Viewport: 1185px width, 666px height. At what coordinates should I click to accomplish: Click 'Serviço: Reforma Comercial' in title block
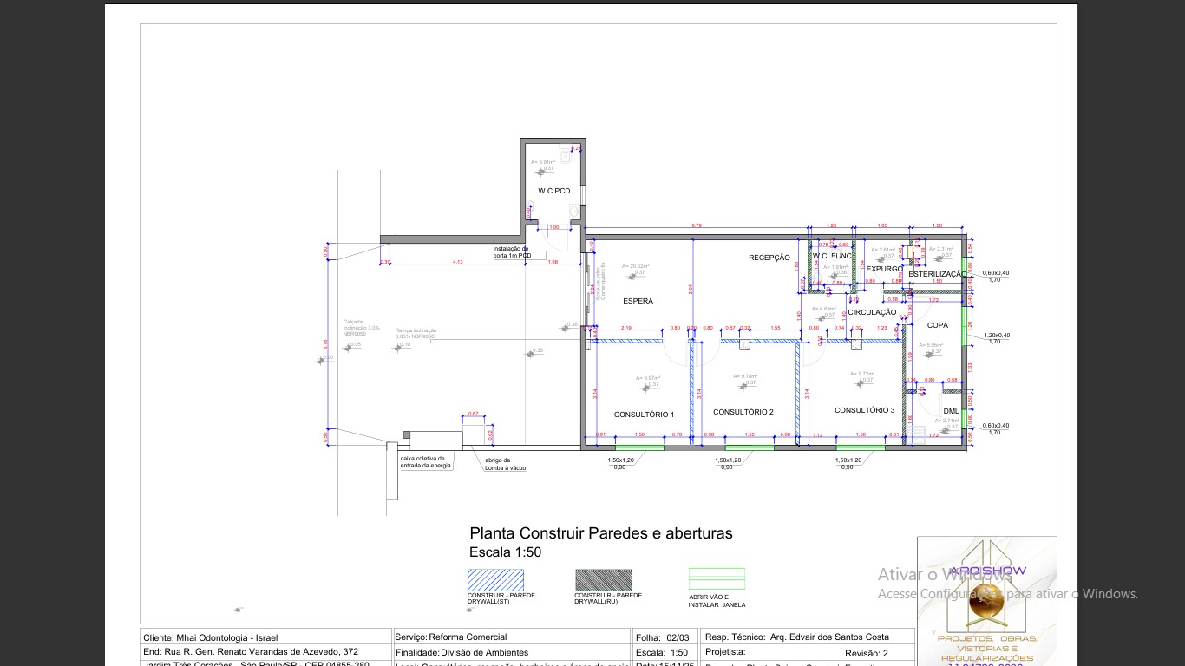coord(451,637)
